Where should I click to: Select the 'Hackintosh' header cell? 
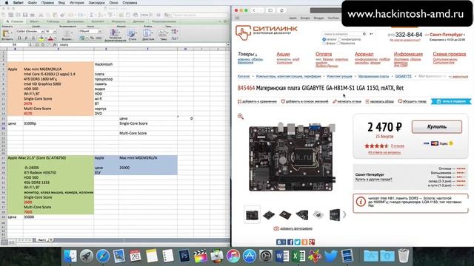click(106, 64)
